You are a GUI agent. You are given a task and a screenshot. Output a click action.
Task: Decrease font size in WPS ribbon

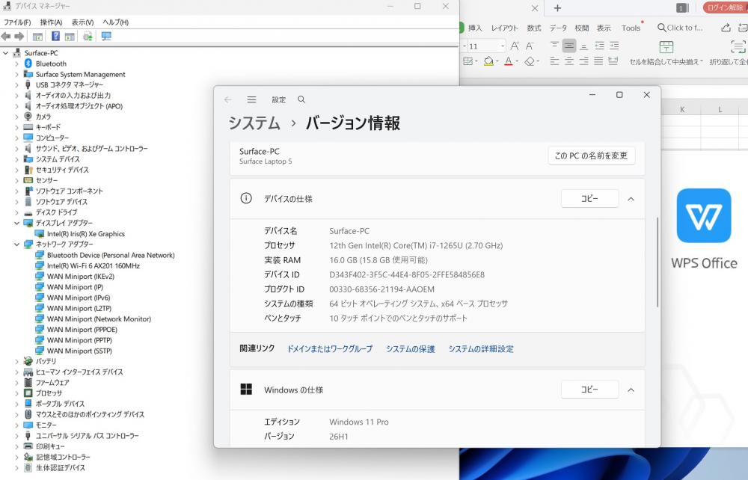coord(530,46)
